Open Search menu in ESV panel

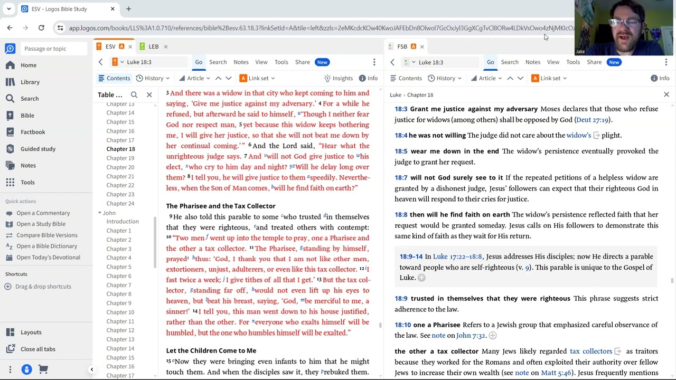coord(218,62)
